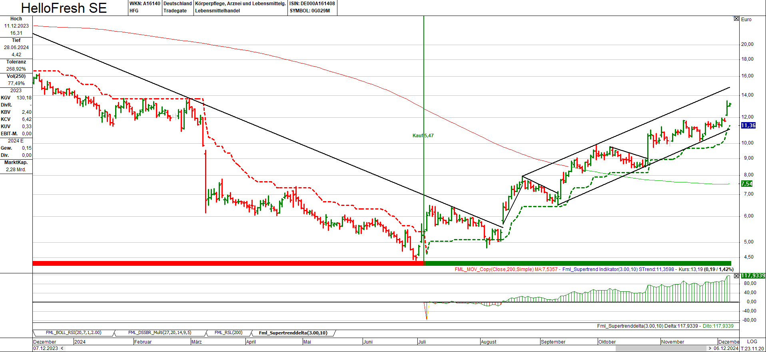Click the red signal bar below chart

228,263
